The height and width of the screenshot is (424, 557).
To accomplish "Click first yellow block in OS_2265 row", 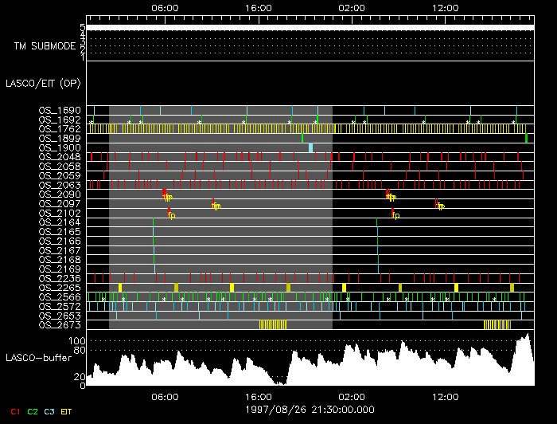I will (x=120, y=287).
